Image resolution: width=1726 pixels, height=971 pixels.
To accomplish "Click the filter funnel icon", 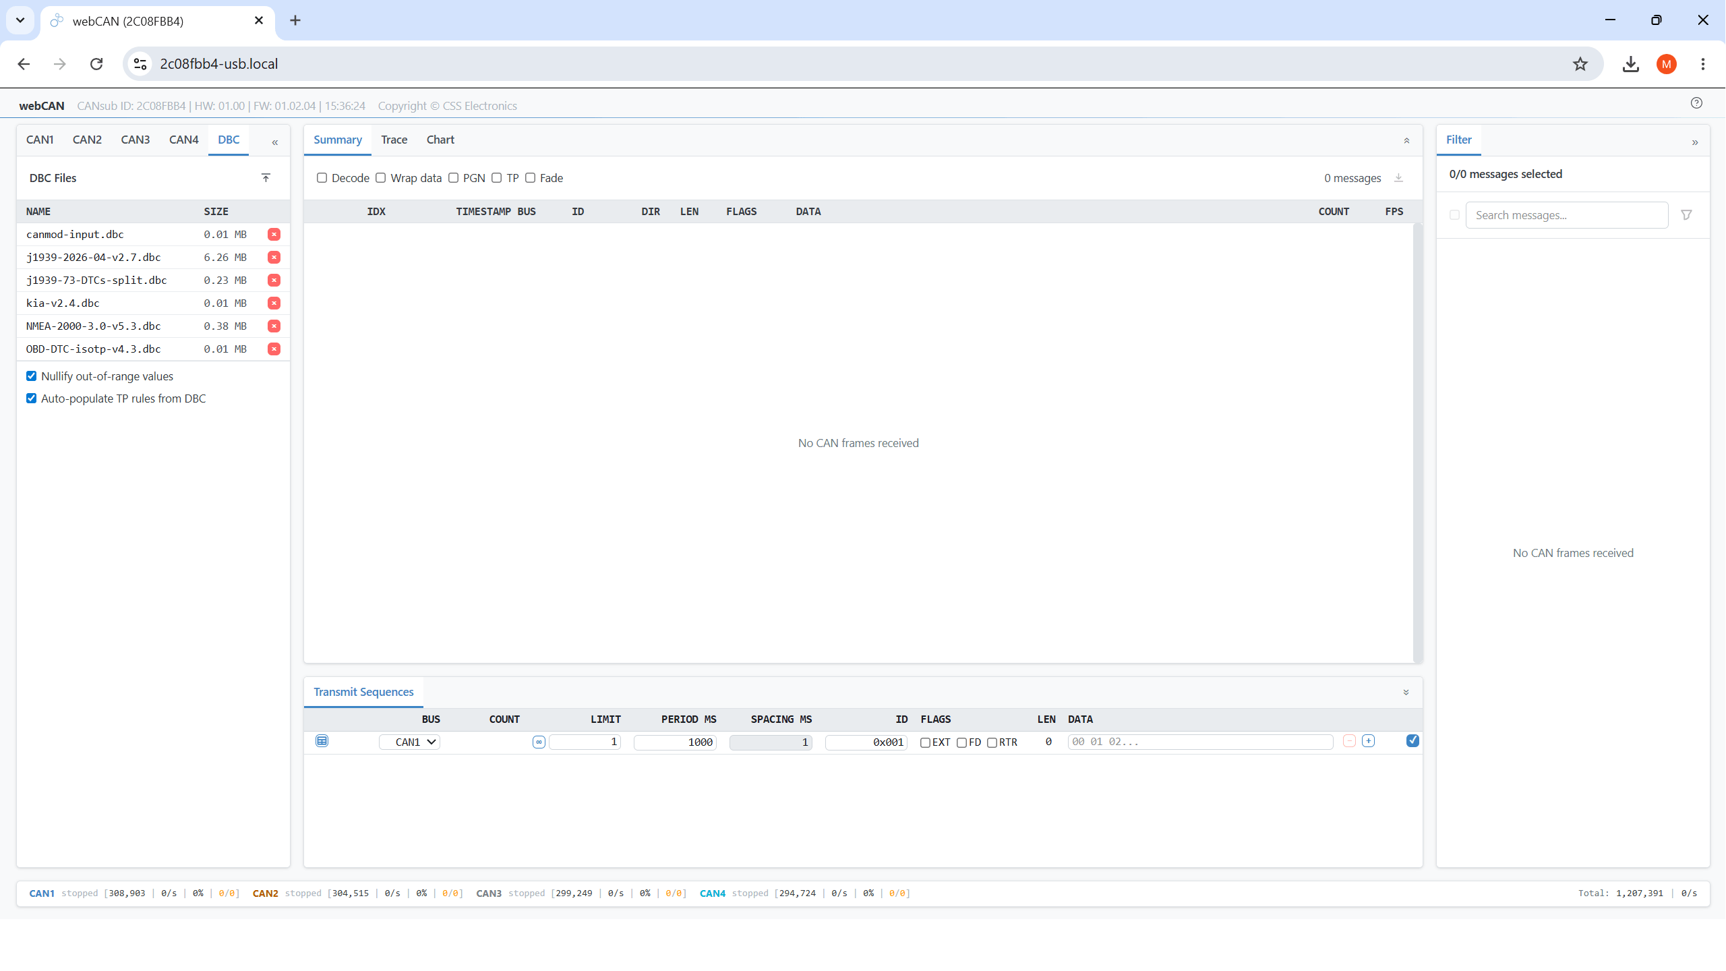I will [x=1686, y=214].
